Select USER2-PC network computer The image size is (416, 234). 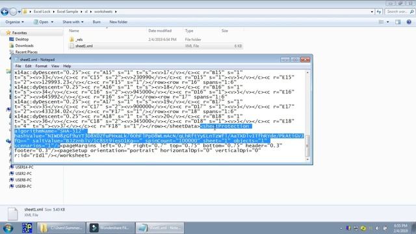point(23,174)
